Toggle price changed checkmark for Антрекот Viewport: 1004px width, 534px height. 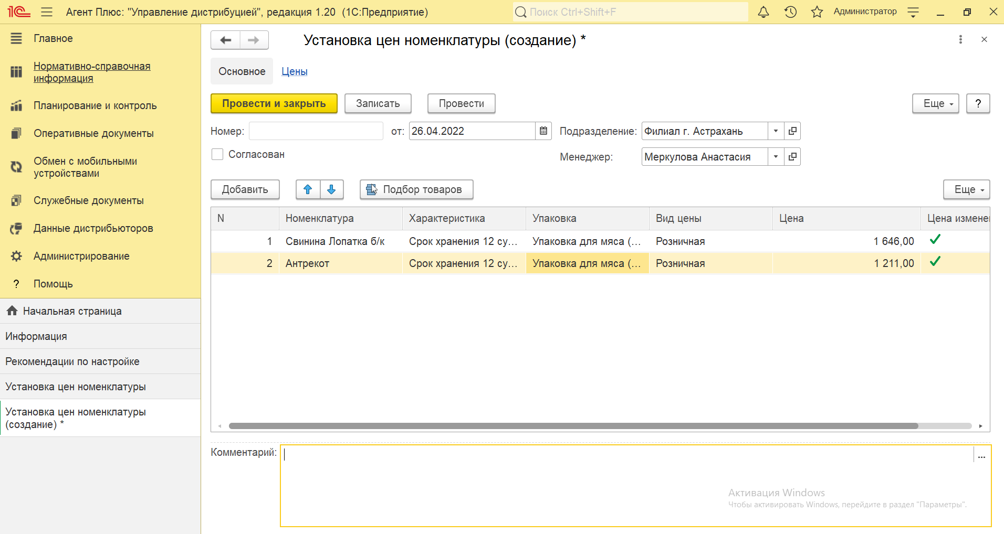(935, 262)
